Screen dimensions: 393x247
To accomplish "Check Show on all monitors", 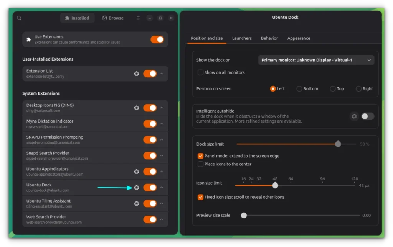I will (x=200, y=72).
